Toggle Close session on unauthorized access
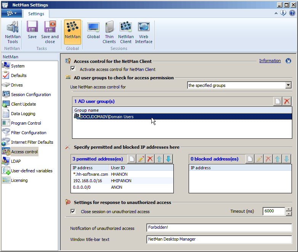This screenshot has height=252, width=298. 73,211
